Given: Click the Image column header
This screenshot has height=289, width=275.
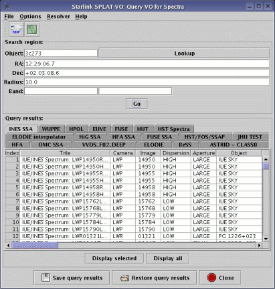Looking at the screenshot, I should [x=148, y=153].
